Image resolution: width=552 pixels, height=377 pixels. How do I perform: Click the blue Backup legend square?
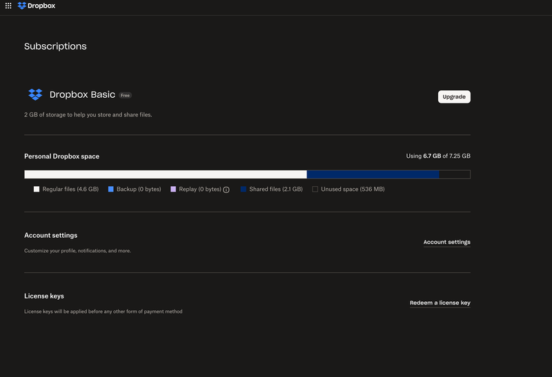(x=110, y=189)
